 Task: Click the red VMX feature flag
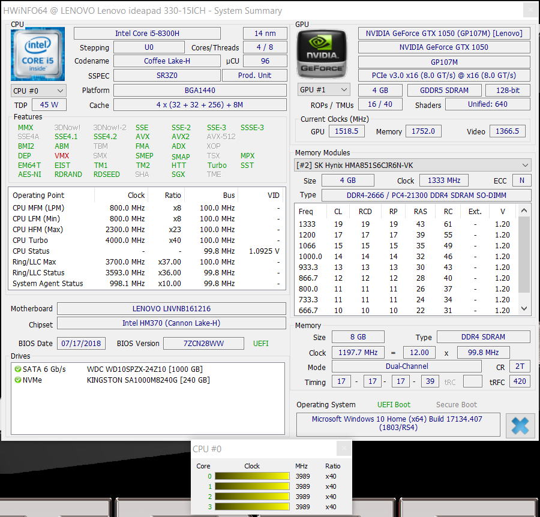[x=62, y=156]
